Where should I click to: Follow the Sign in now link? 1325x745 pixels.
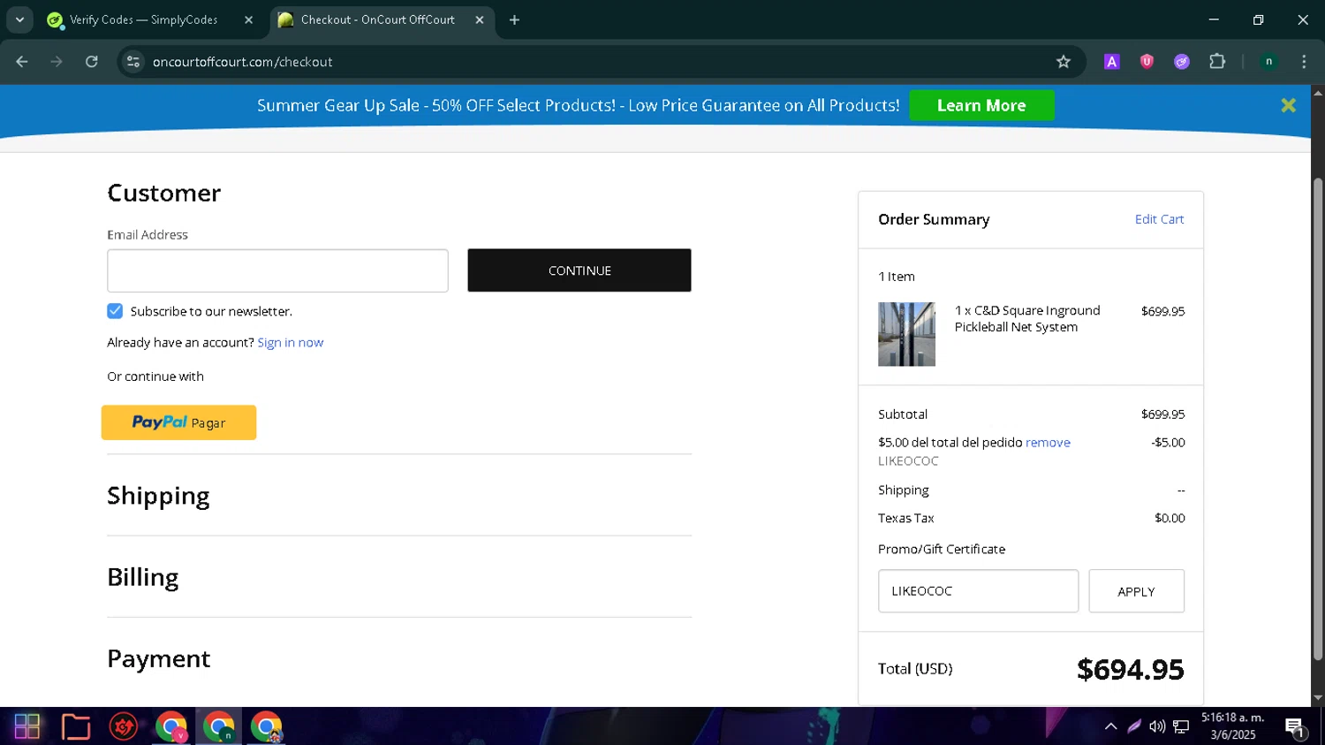point(290,343)
